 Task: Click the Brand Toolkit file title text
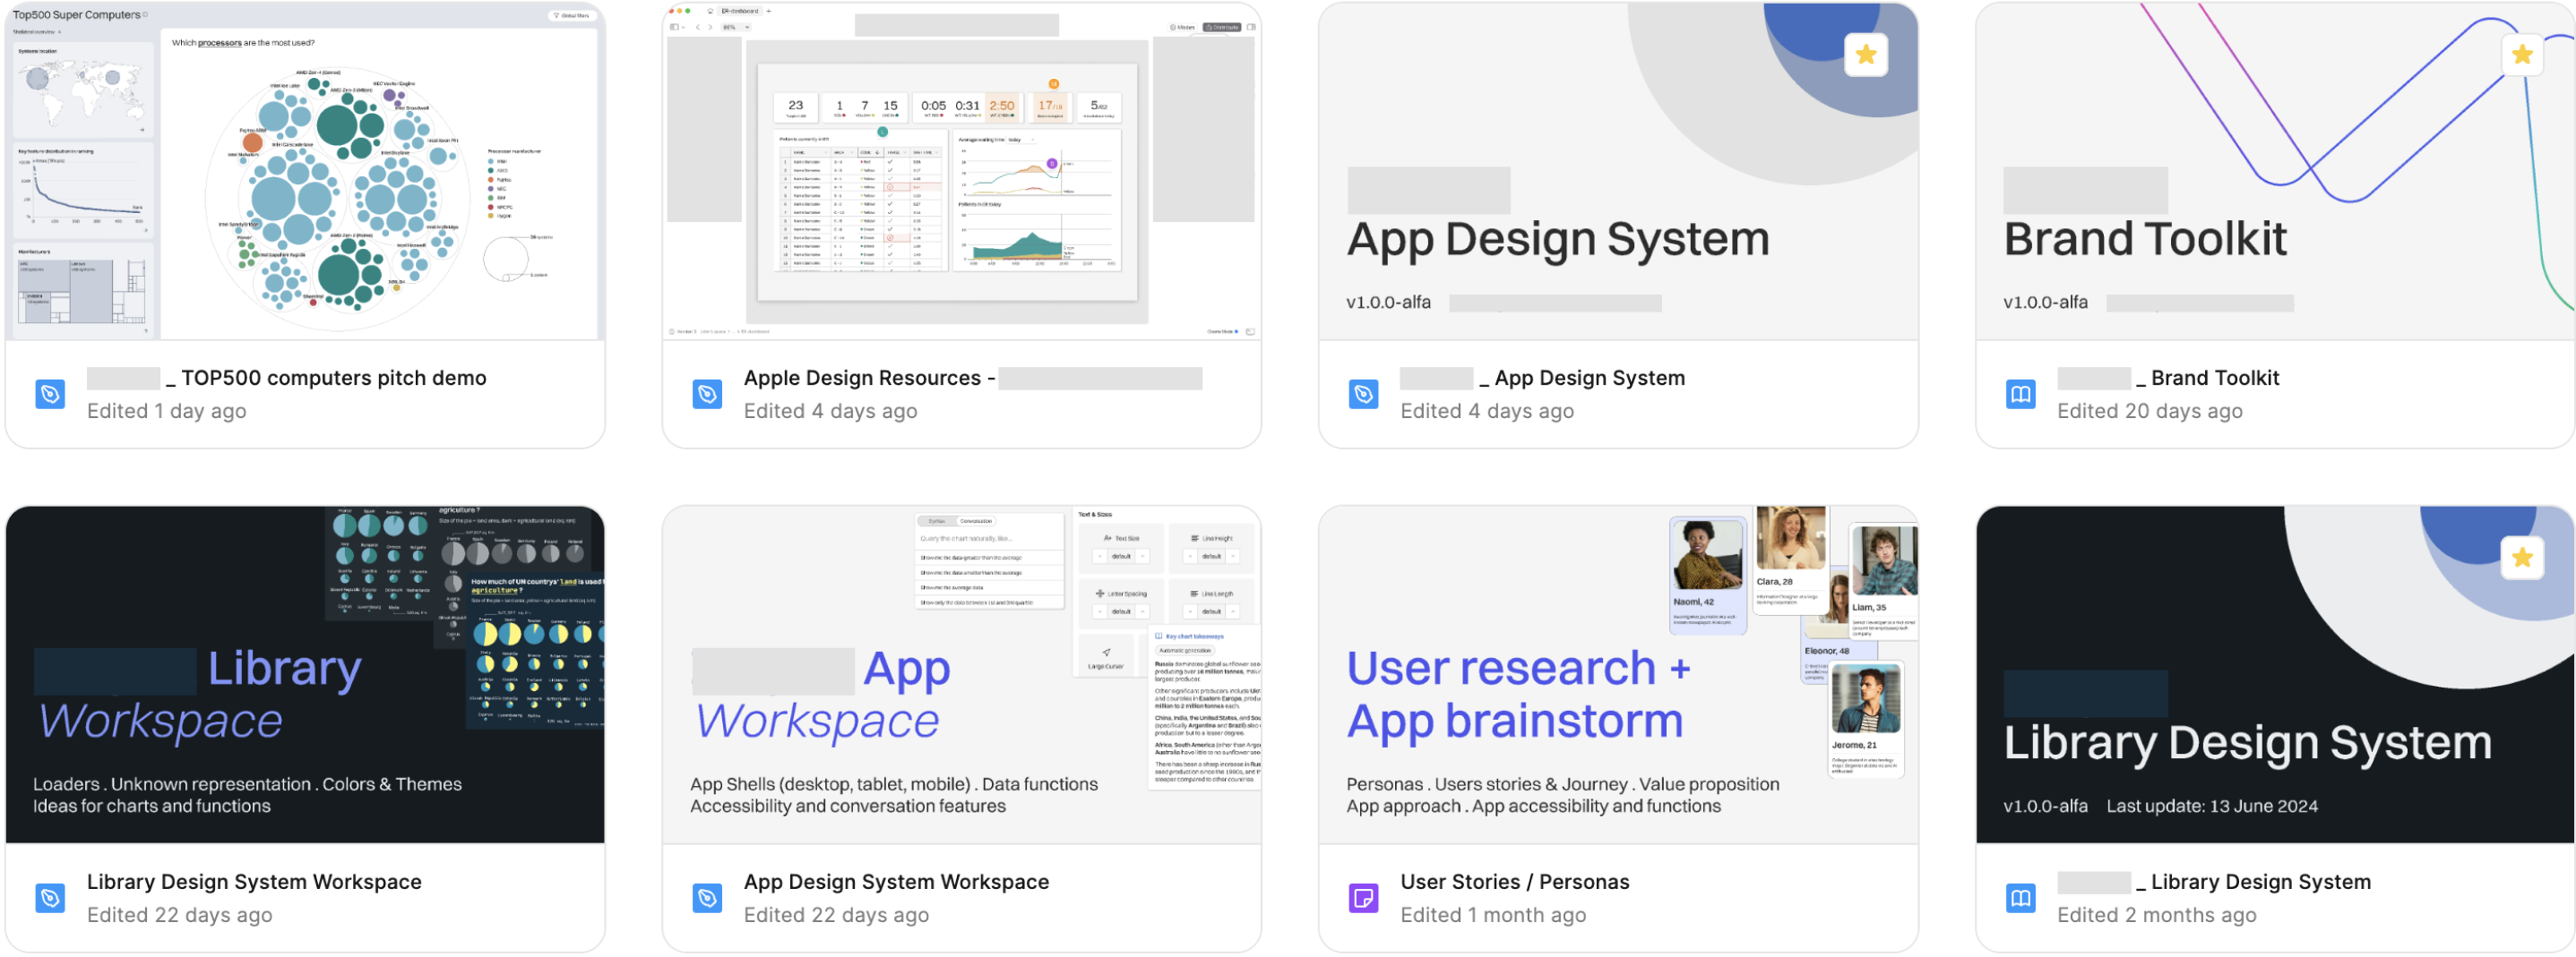click(x=2214, y=379)
